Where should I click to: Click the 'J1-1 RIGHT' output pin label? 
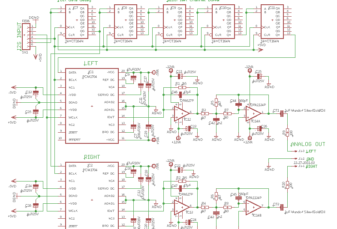click(307, 166)
